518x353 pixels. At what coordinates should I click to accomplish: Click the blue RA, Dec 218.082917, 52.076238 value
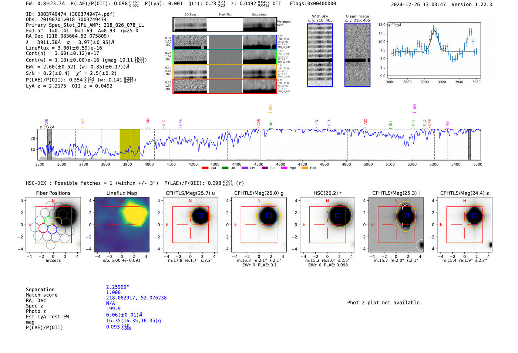point(136,298)
